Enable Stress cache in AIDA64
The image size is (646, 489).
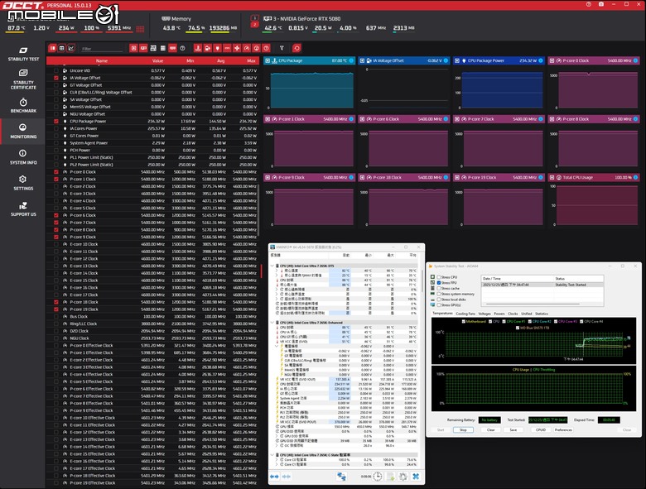439,288
